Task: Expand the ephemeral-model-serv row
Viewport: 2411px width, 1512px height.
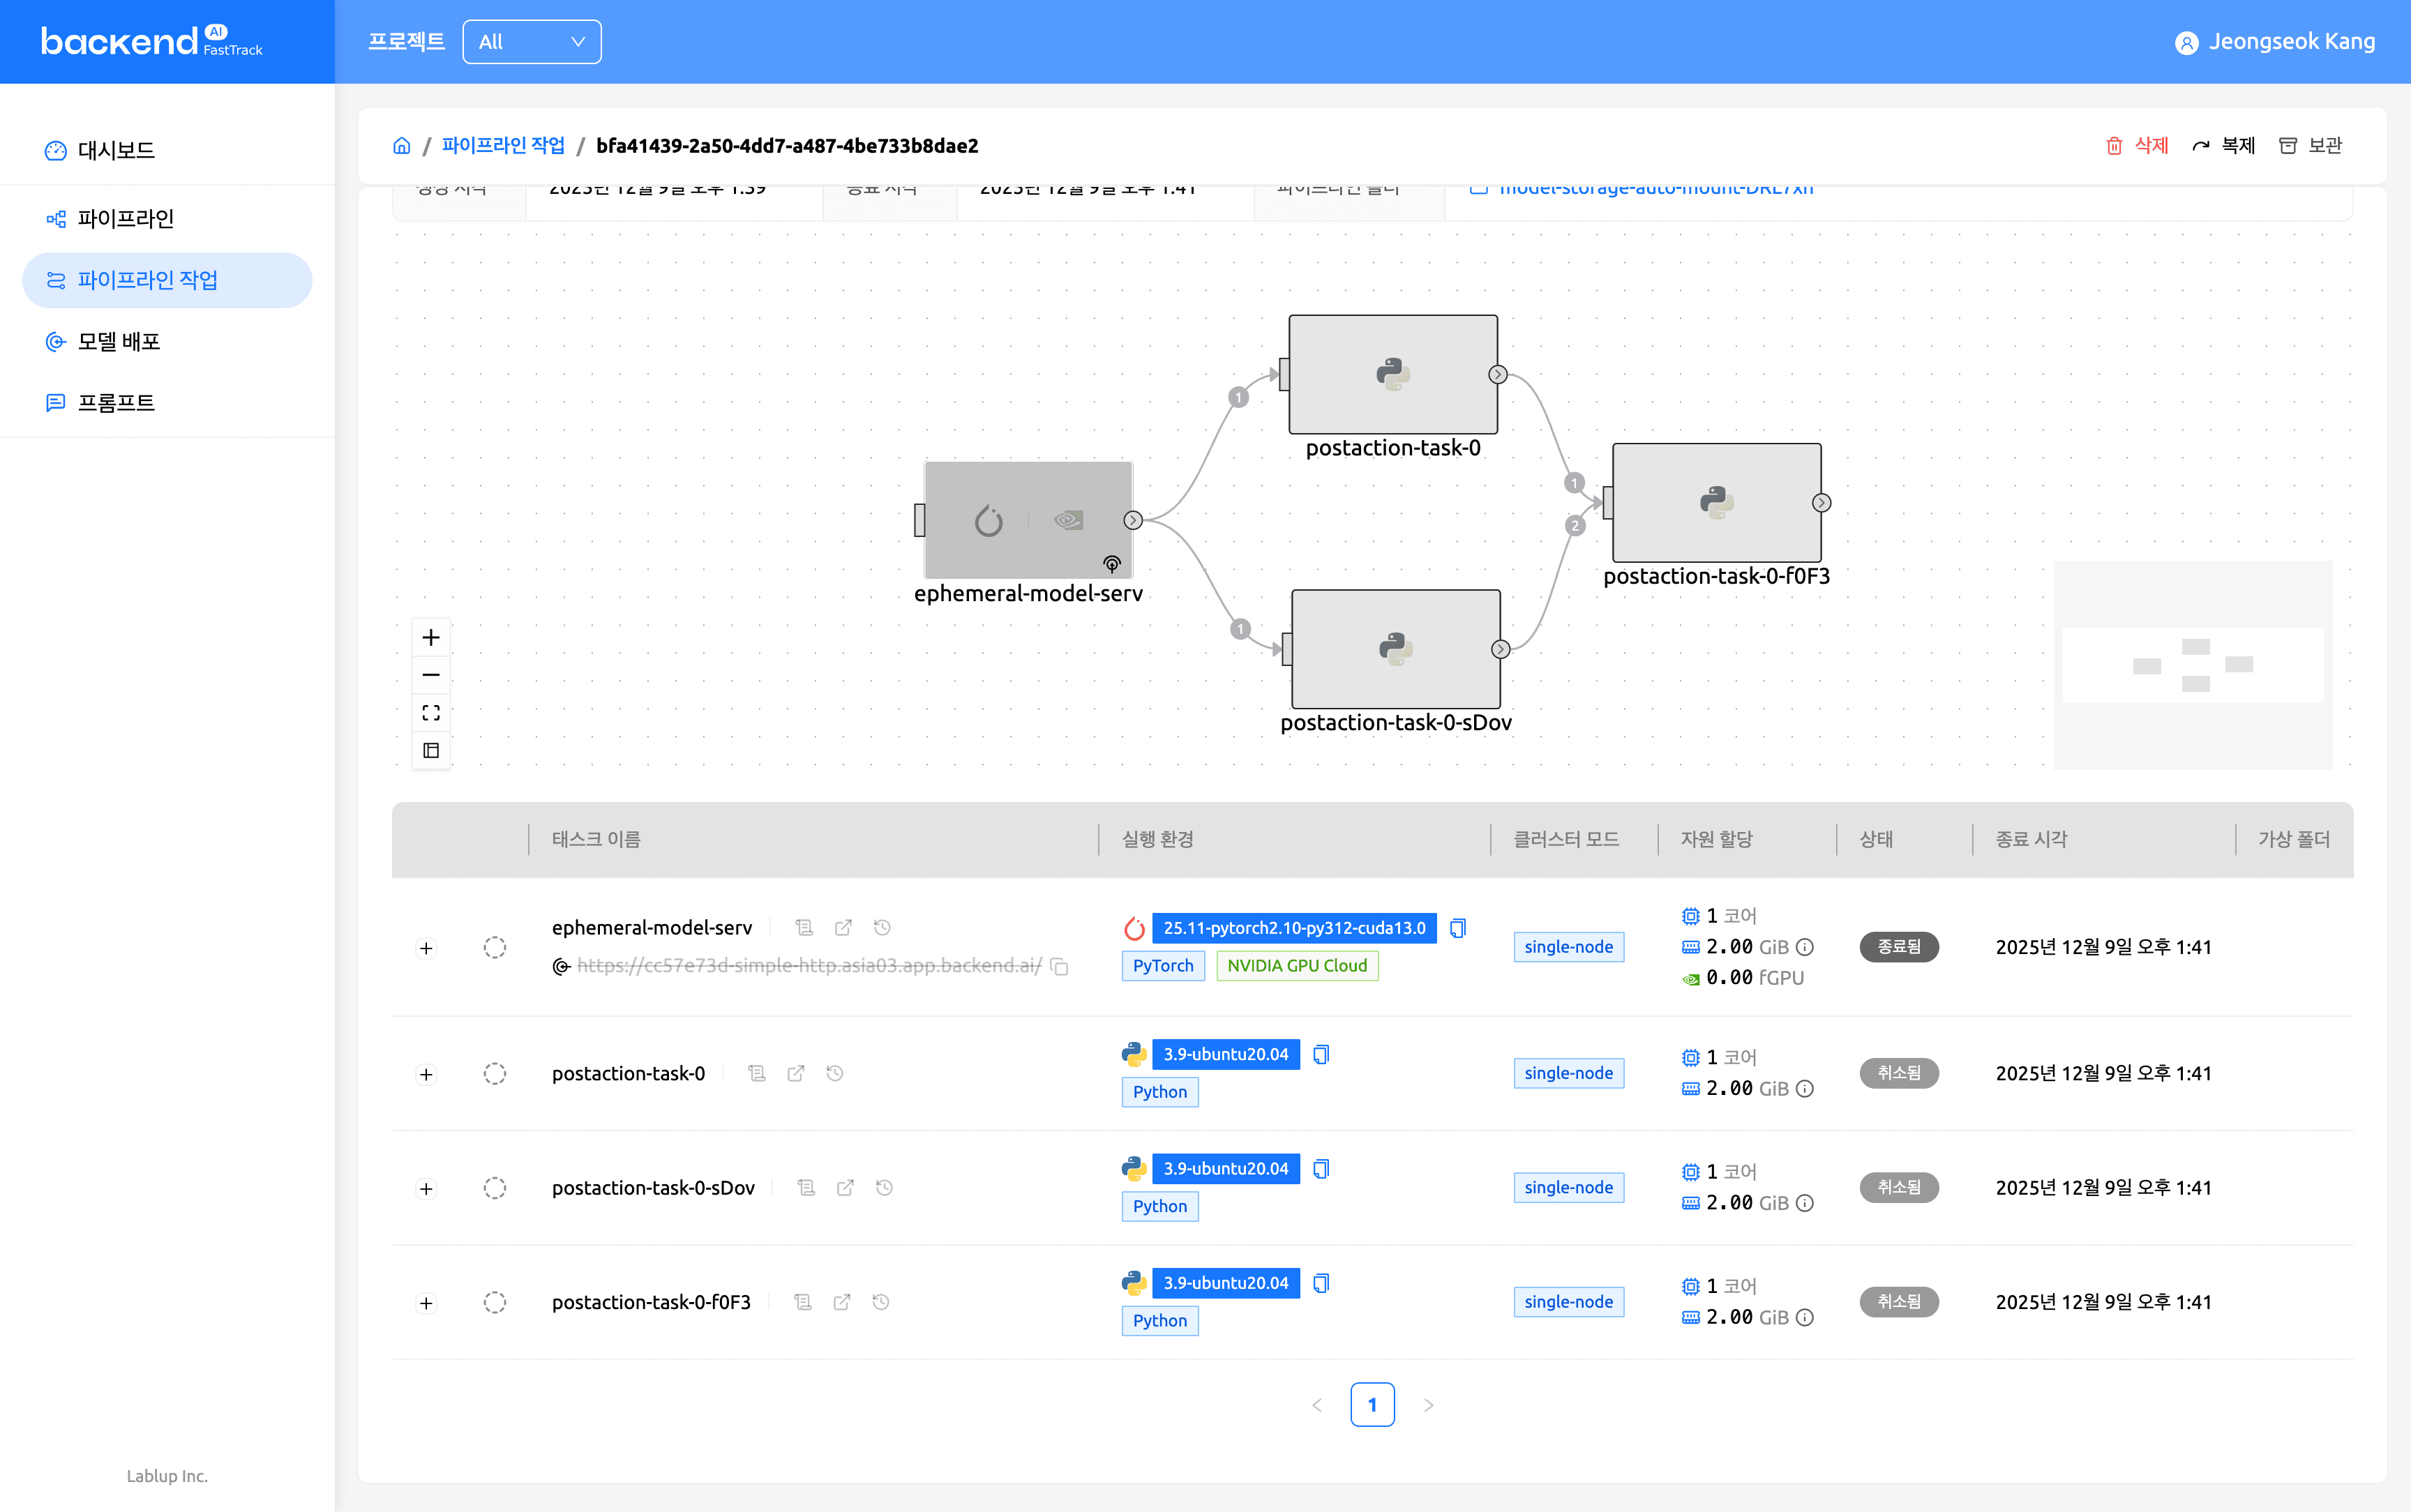Action: [427, 948]
